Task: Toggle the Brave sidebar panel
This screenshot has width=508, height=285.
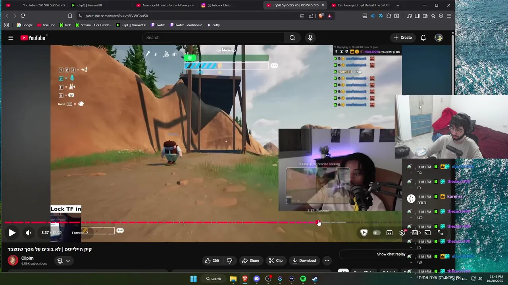Action: [x=417, y=16]
